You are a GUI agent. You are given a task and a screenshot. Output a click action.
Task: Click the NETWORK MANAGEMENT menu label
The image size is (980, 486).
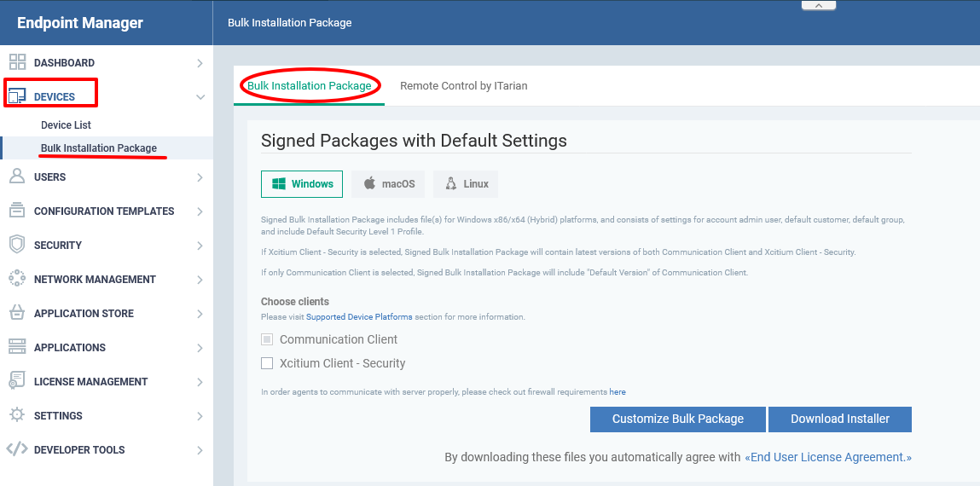pos(95,280)
